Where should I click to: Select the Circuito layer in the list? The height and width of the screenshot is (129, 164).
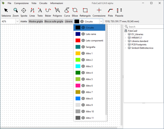pyautogui.click(x=89, y=28)
